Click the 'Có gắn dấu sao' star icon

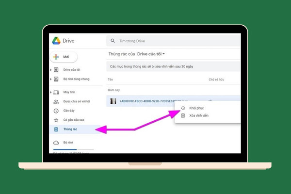[x=56, y=120]
